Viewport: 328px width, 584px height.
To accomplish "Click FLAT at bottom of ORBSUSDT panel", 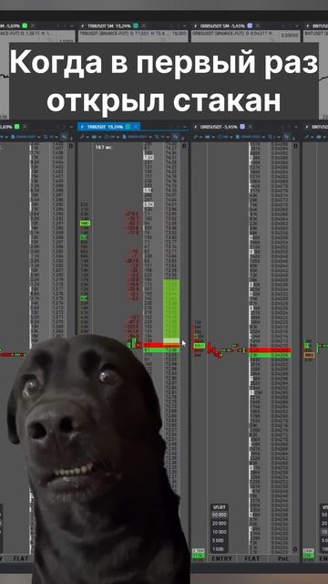I will pyautogui.click(x=252, y=558).
